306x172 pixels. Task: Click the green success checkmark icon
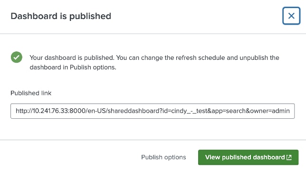(17, 57)
